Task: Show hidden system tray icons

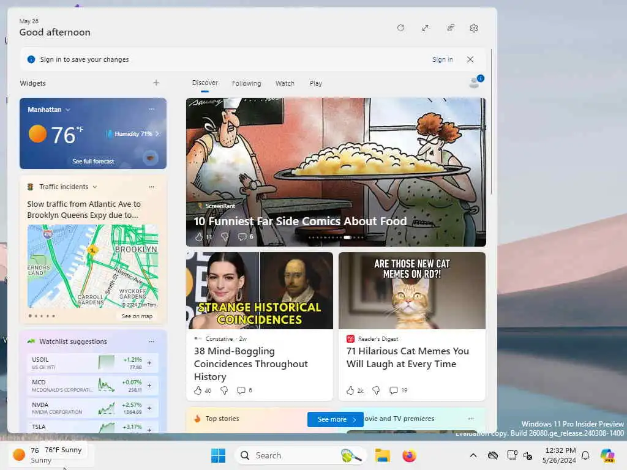Action: click(x=473, y=455)
